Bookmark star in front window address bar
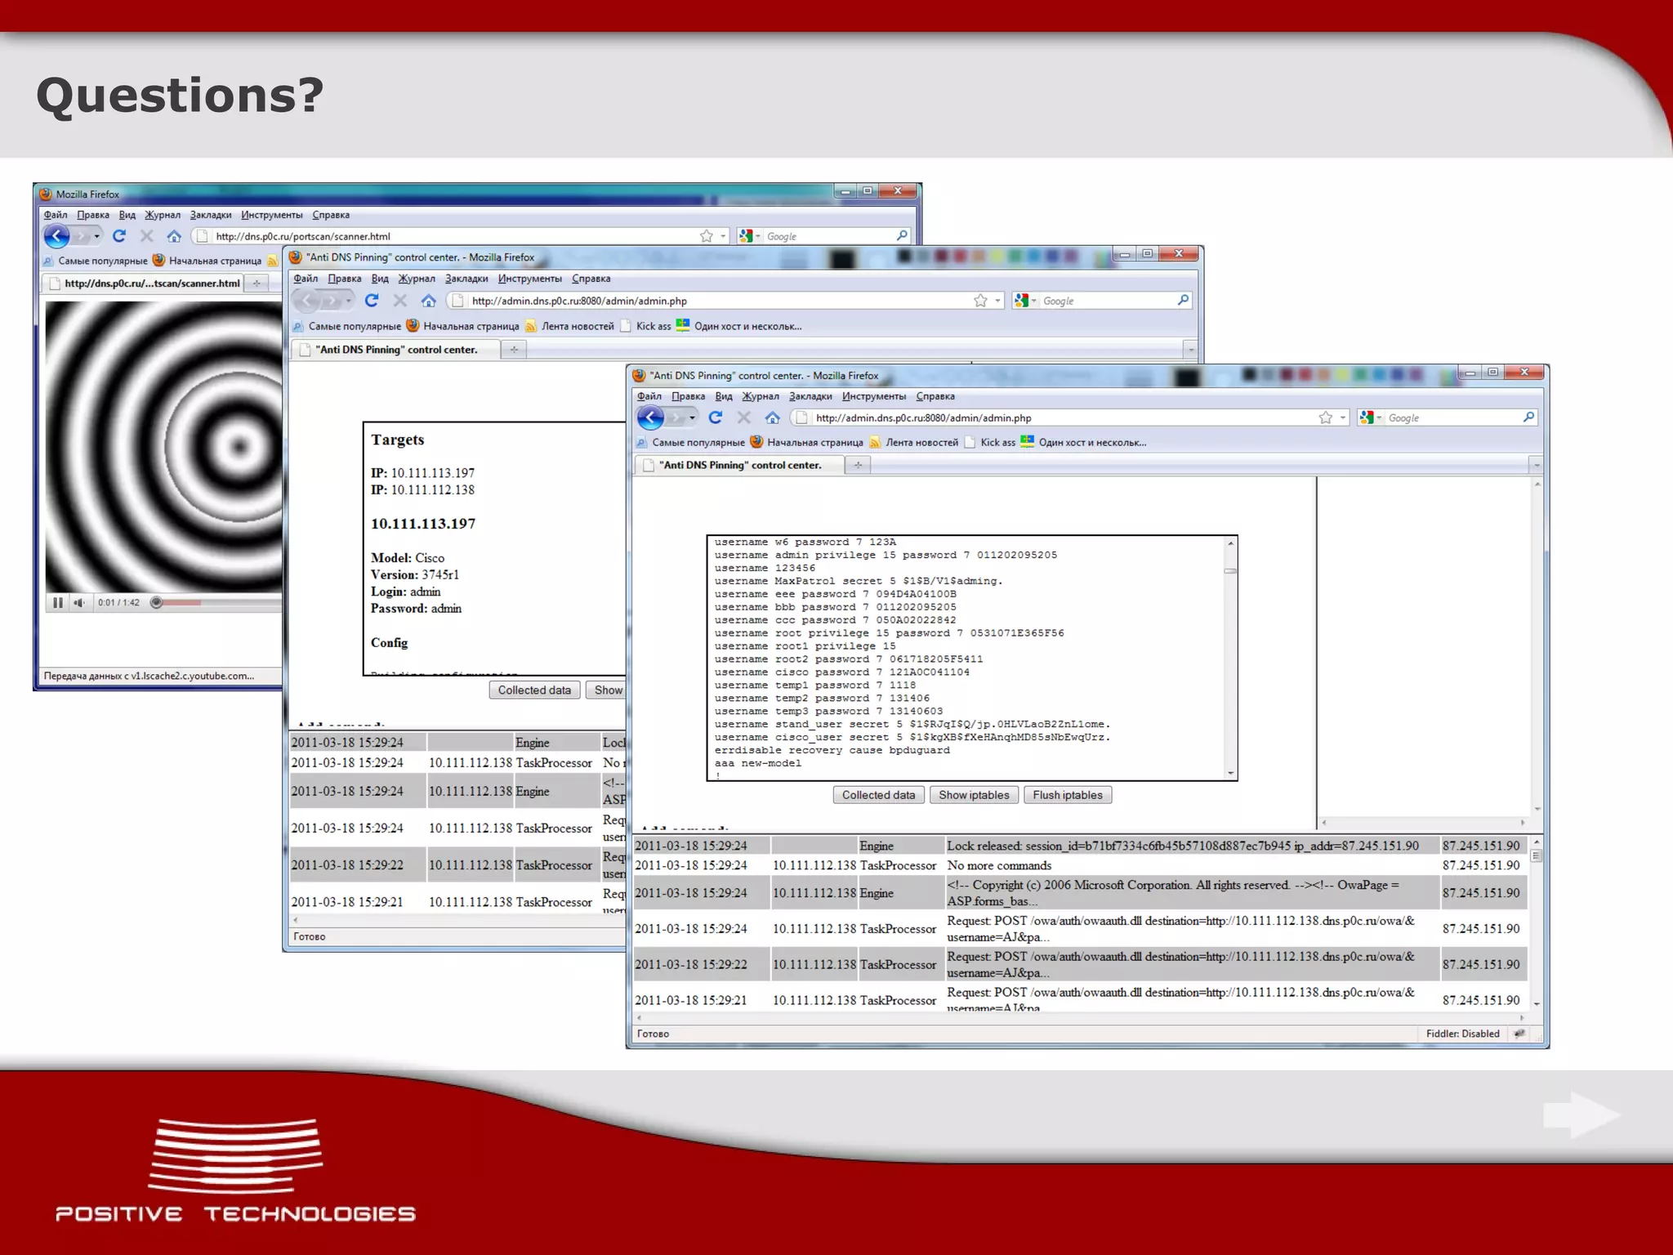Image resolution: width=1673 pixels, height=1255 pixels. tap(1325, 418)
